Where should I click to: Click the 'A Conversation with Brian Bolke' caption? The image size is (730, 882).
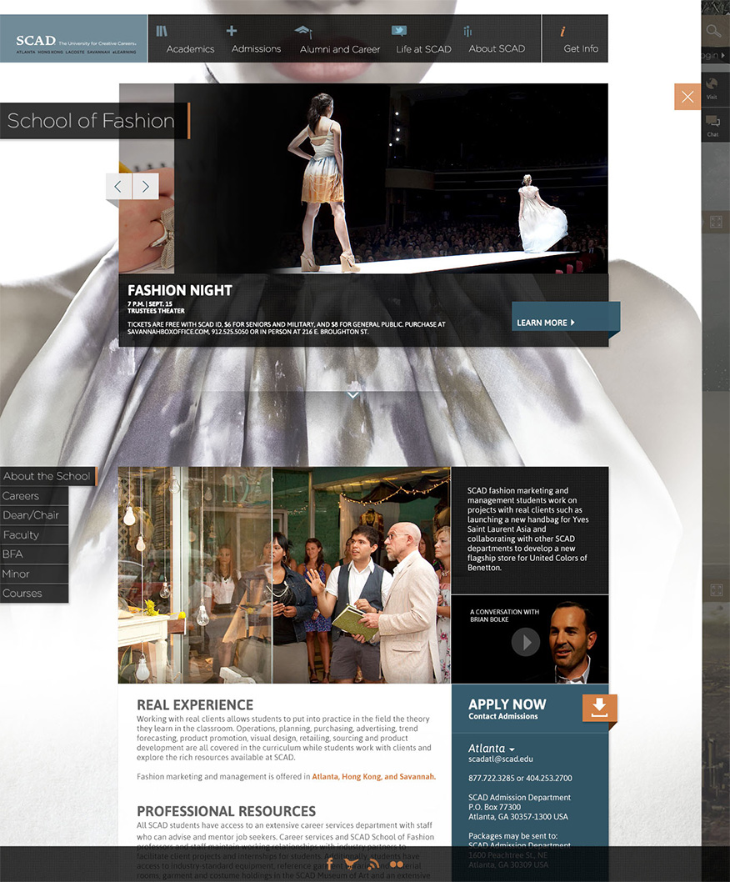[504, 615]
